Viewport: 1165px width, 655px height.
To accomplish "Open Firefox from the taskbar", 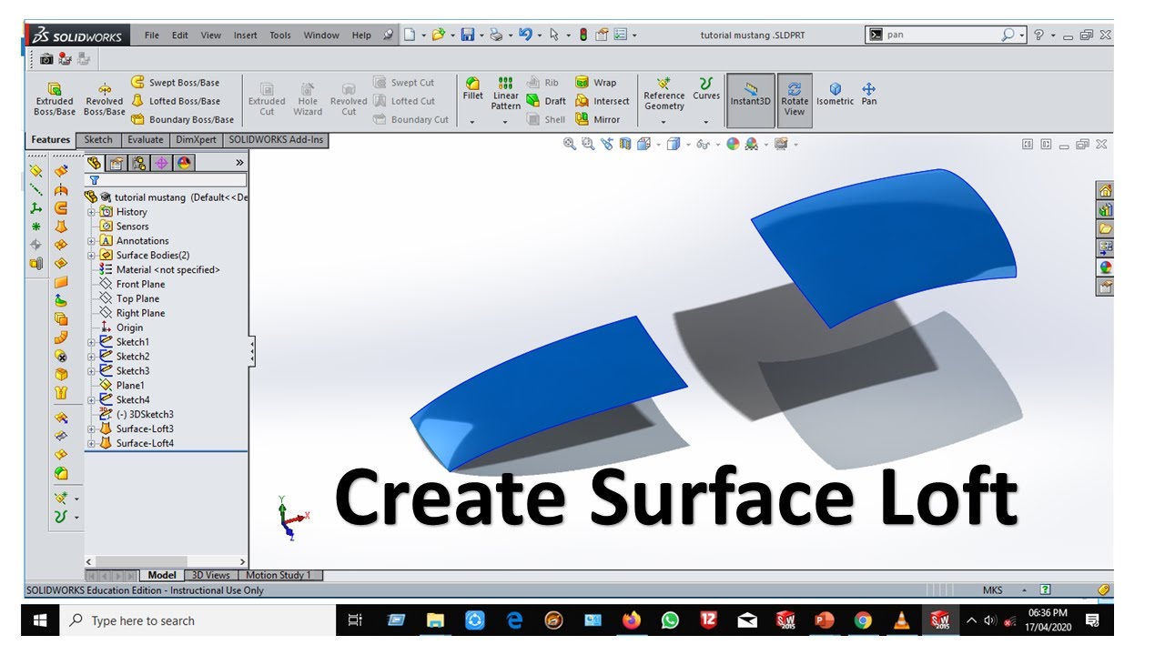I will (631, 620).
